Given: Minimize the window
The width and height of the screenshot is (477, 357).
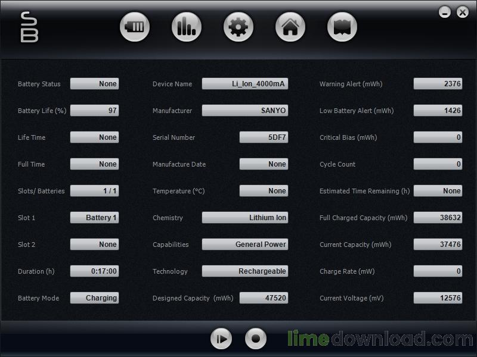Looking at the screenshot, I should (x=445, y=12).
